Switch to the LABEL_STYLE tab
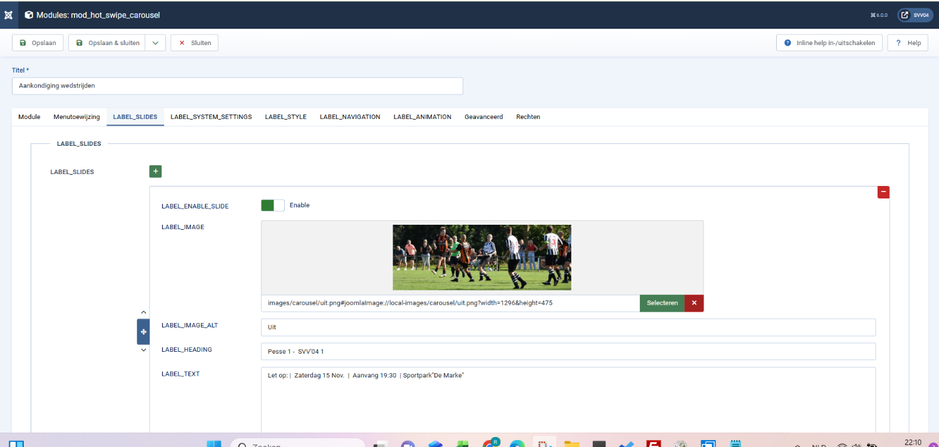 point(285,117)
